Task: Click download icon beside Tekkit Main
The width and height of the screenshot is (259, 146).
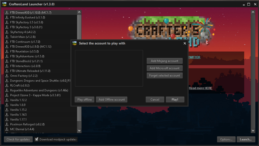Action: (x=7, y=37)
